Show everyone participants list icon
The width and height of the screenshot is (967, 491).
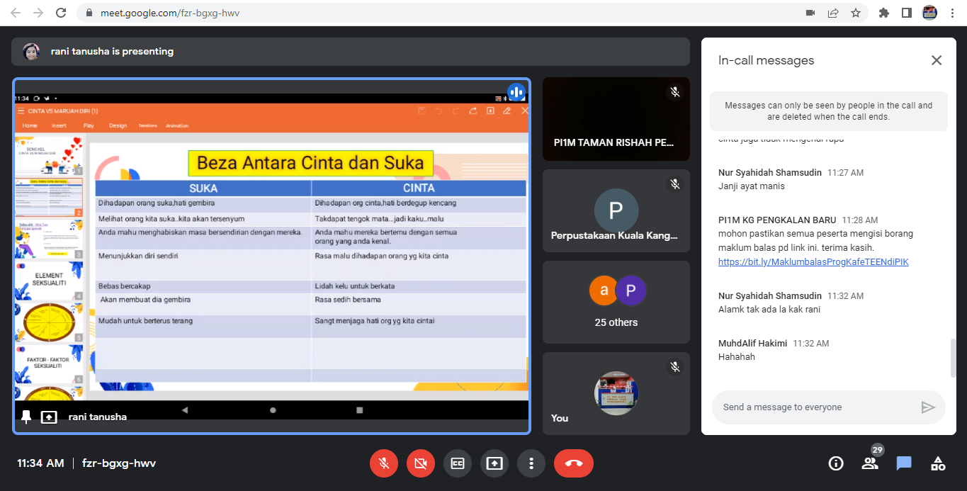[869, 463]
